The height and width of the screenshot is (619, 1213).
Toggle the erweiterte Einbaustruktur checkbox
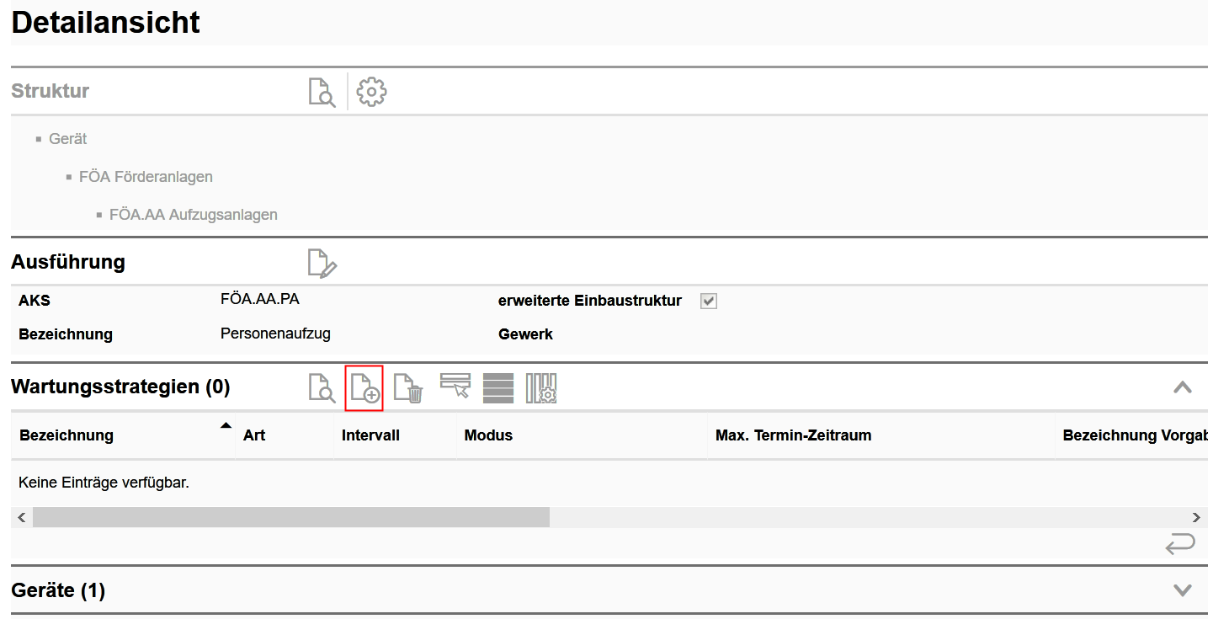(x=709, y=301)
